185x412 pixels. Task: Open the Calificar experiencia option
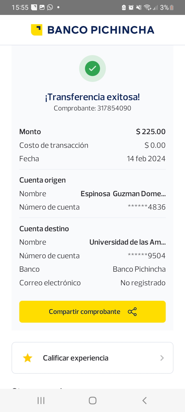76,358
